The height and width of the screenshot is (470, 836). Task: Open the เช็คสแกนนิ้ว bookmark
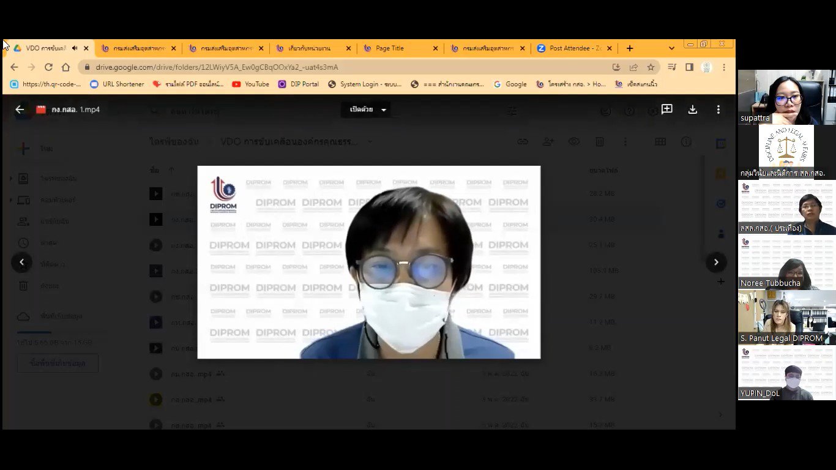pyautogui.click(x=636, y=84)
